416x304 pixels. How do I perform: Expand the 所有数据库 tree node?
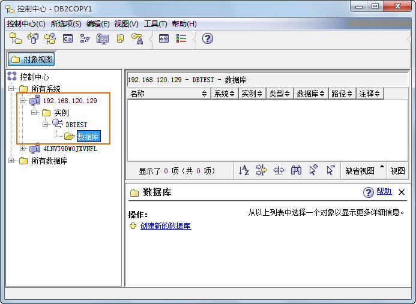11,161
